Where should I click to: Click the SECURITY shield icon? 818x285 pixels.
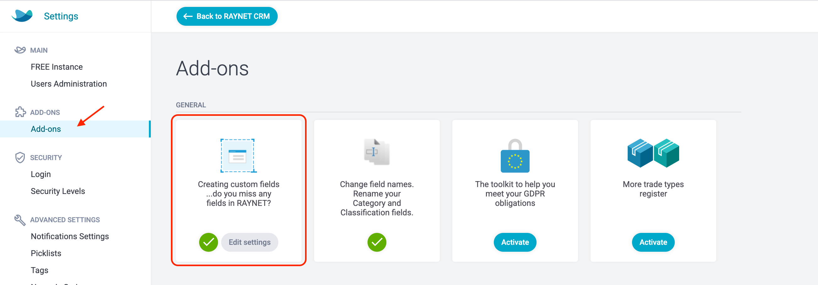(20, 158)
